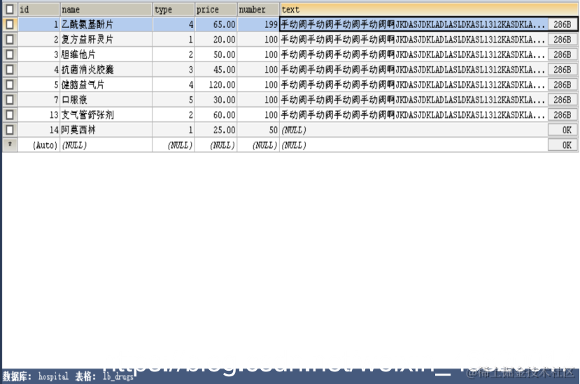This screenshot has width=580, height=384.
Task: Click the text cell of the 乙酰氨基酚片 row
Action: 413,24
